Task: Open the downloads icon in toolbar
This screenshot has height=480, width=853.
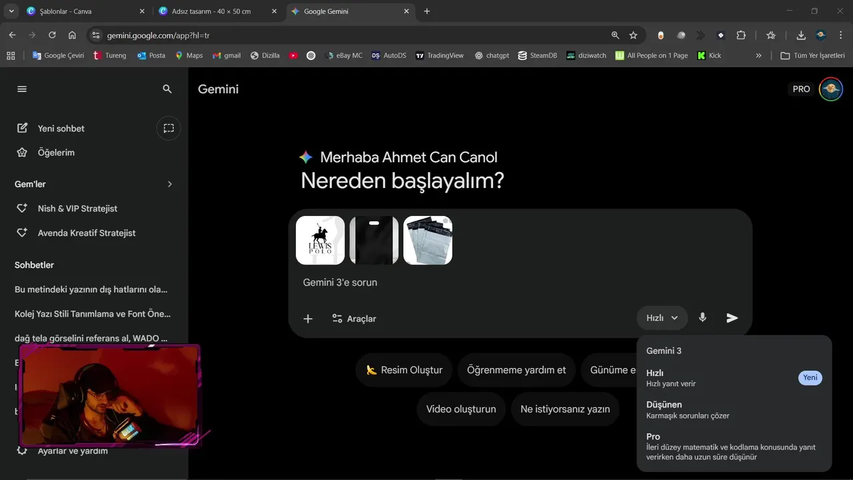Action: click(x=801, y=35)
